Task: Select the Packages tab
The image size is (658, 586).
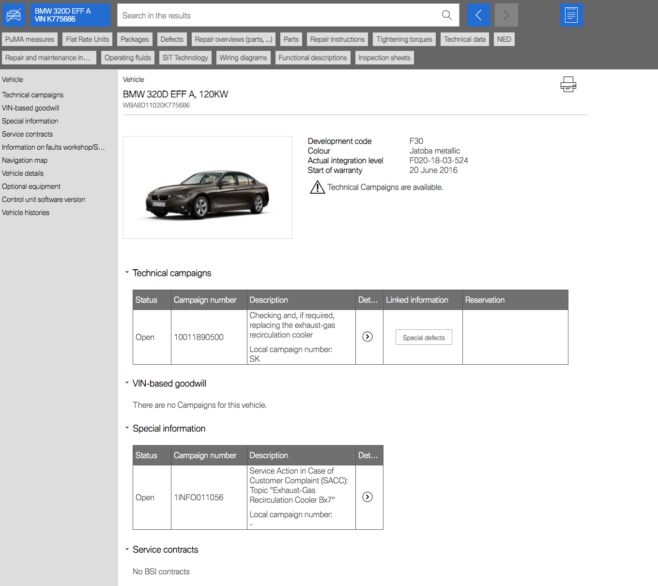Action: (x=135, y=39)
